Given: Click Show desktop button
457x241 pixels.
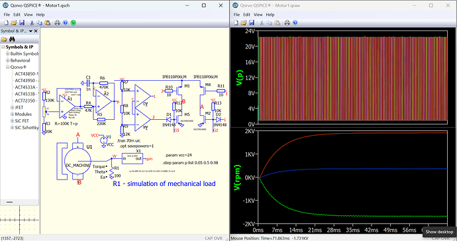Looking at the screenshot, I should click(439, 232).
